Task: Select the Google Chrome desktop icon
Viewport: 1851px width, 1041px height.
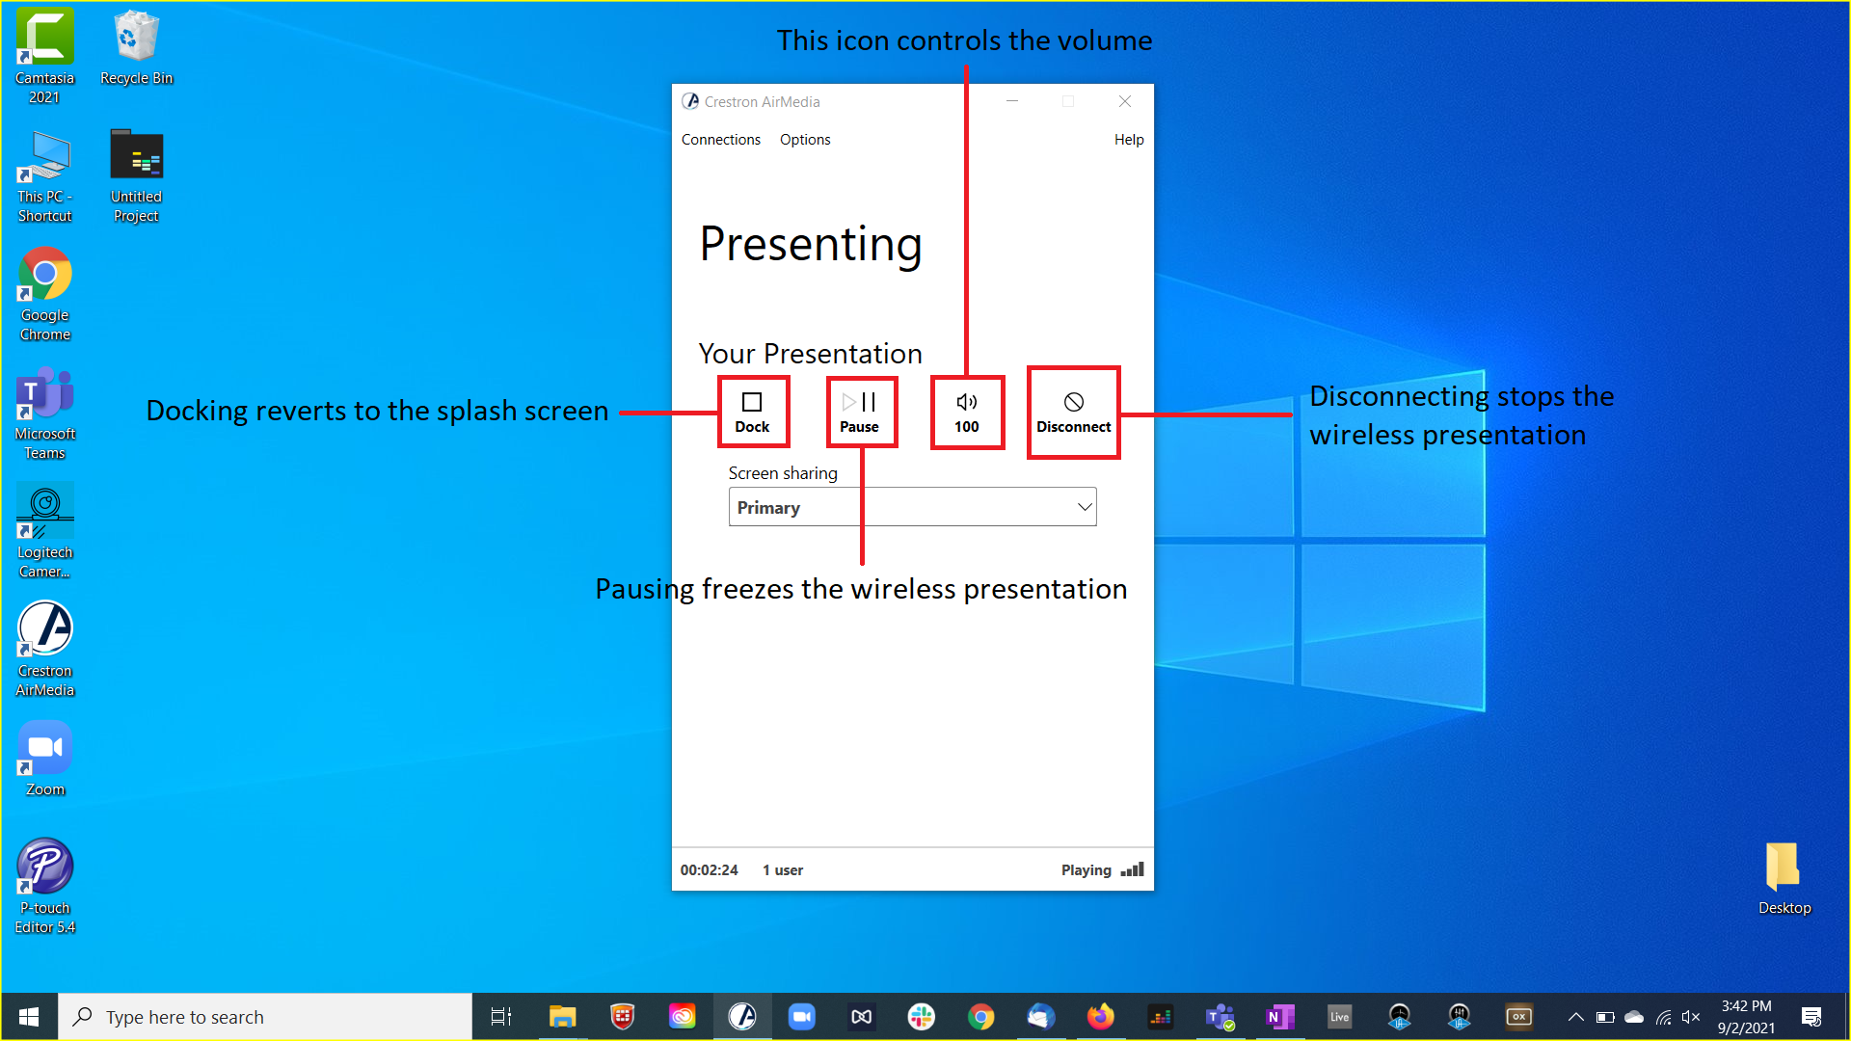Action: click(x=44, y=294)
